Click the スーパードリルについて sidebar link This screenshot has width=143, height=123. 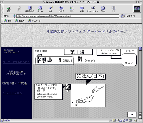click(16, 62)
